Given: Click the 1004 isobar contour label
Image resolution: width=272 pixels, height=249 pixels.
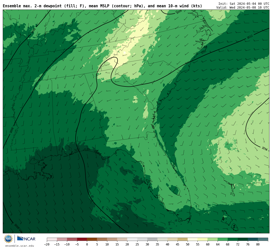Looking at the screenshot, I should click(33, 31).
